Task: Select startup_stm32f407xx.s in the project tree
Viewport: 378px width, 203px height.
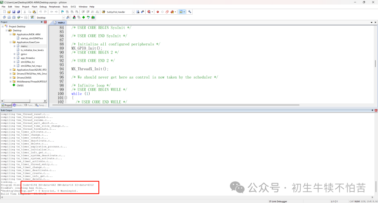Action: (x=31, y=38)
